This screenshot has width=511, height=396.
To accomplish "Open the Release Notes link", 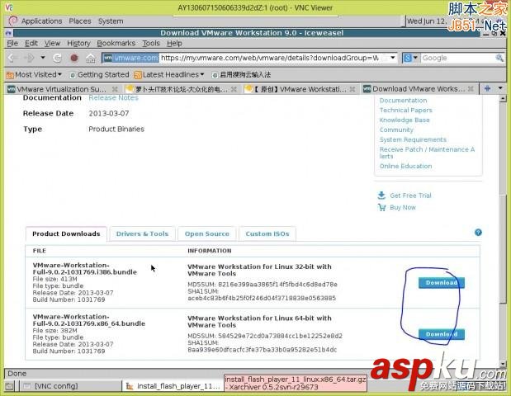I will click(x=113, y=97).
